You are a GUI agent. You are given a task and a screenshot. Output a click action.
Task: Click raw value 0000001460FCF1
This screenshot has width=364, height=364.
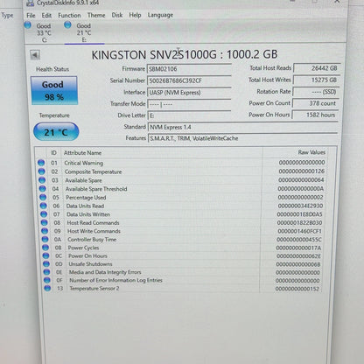(299, 231)
